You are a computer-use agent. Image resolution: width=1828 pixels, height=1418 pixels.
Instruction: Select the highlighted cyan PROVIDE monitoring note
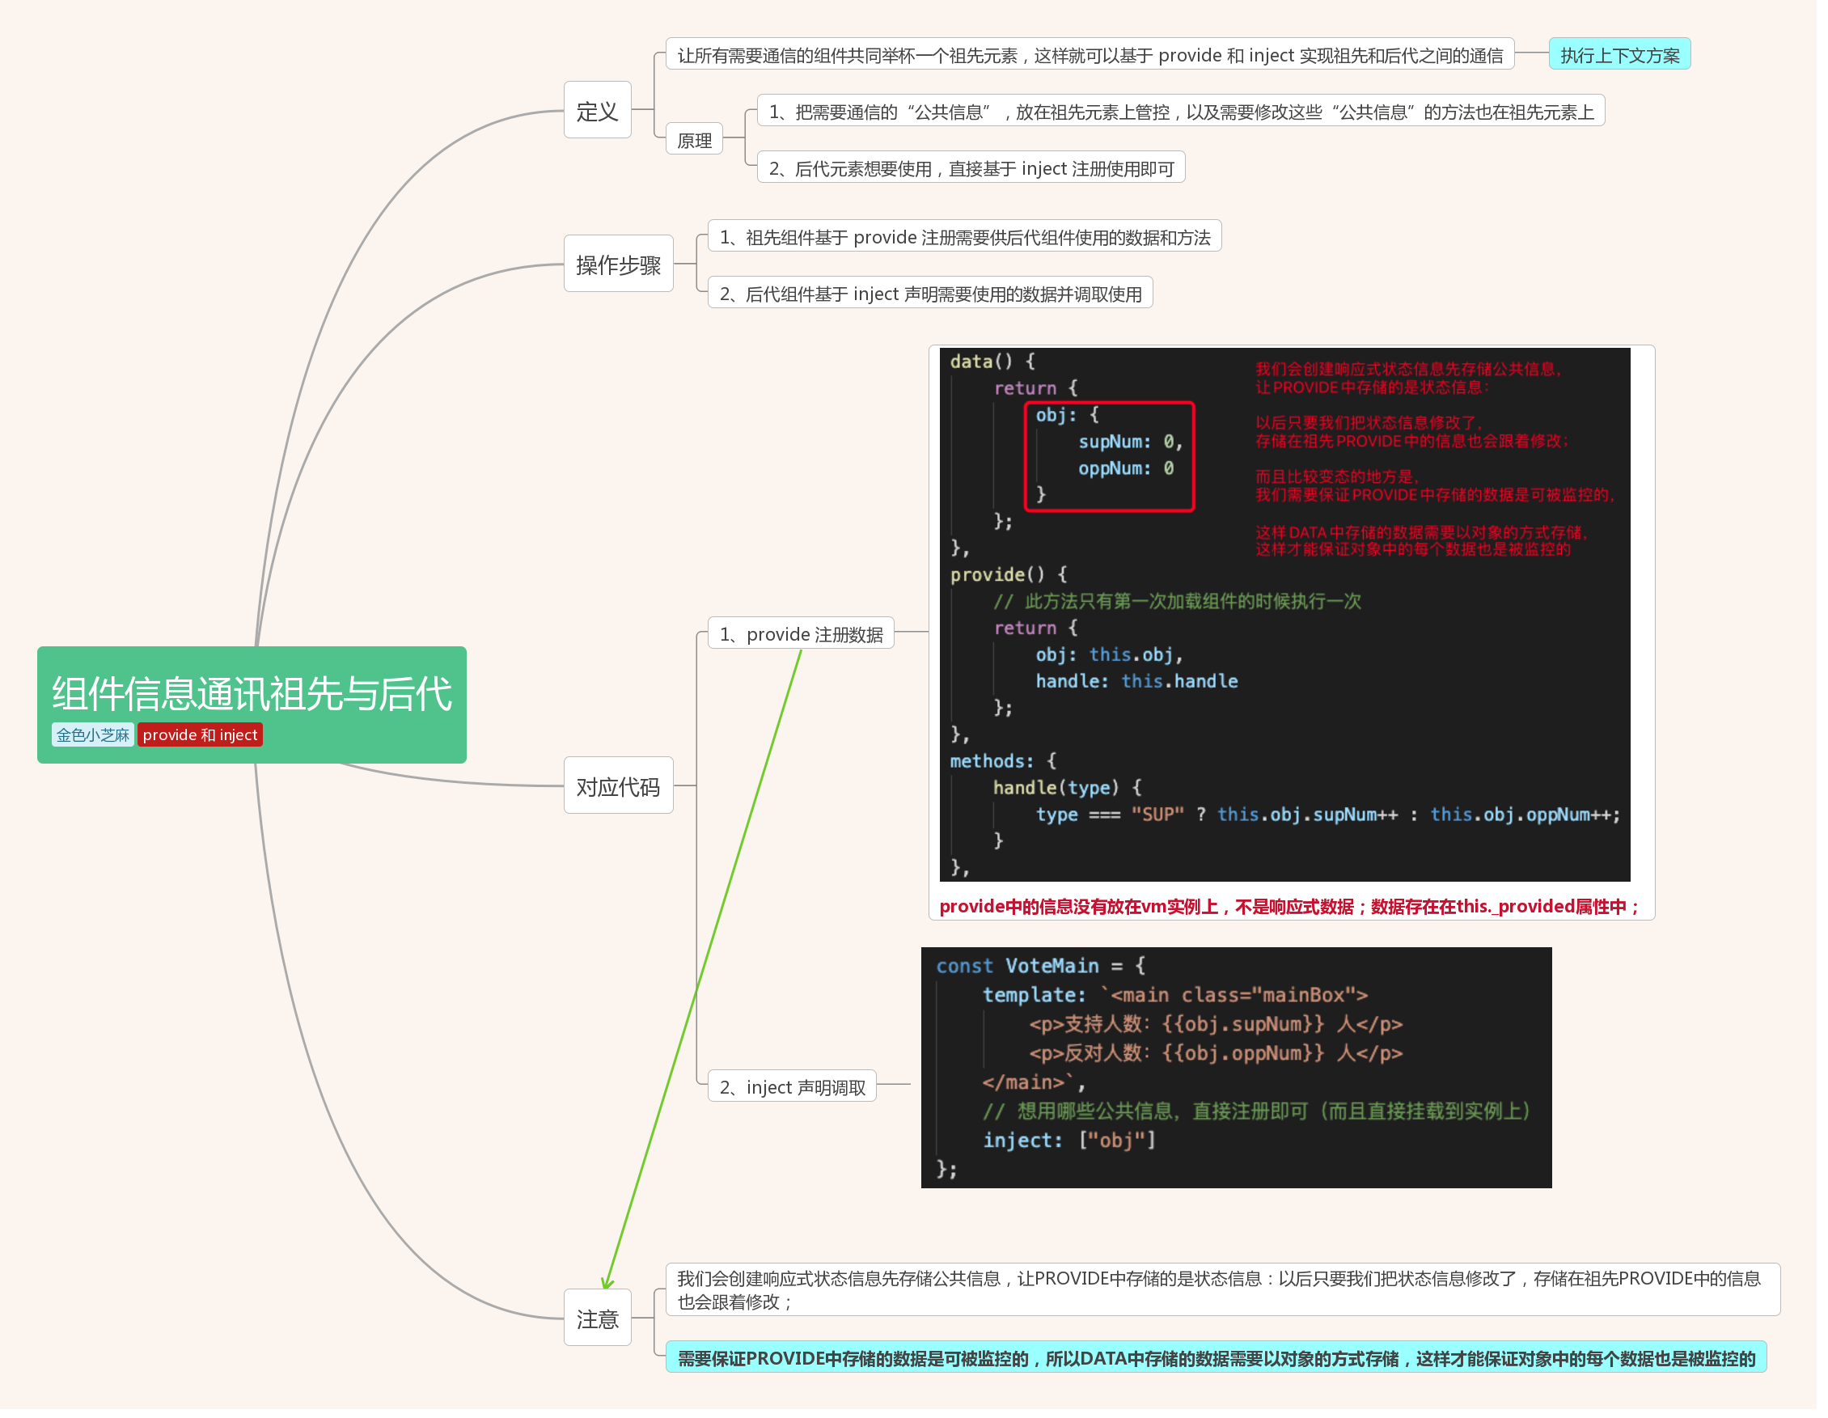[x=1216, y=1357]
